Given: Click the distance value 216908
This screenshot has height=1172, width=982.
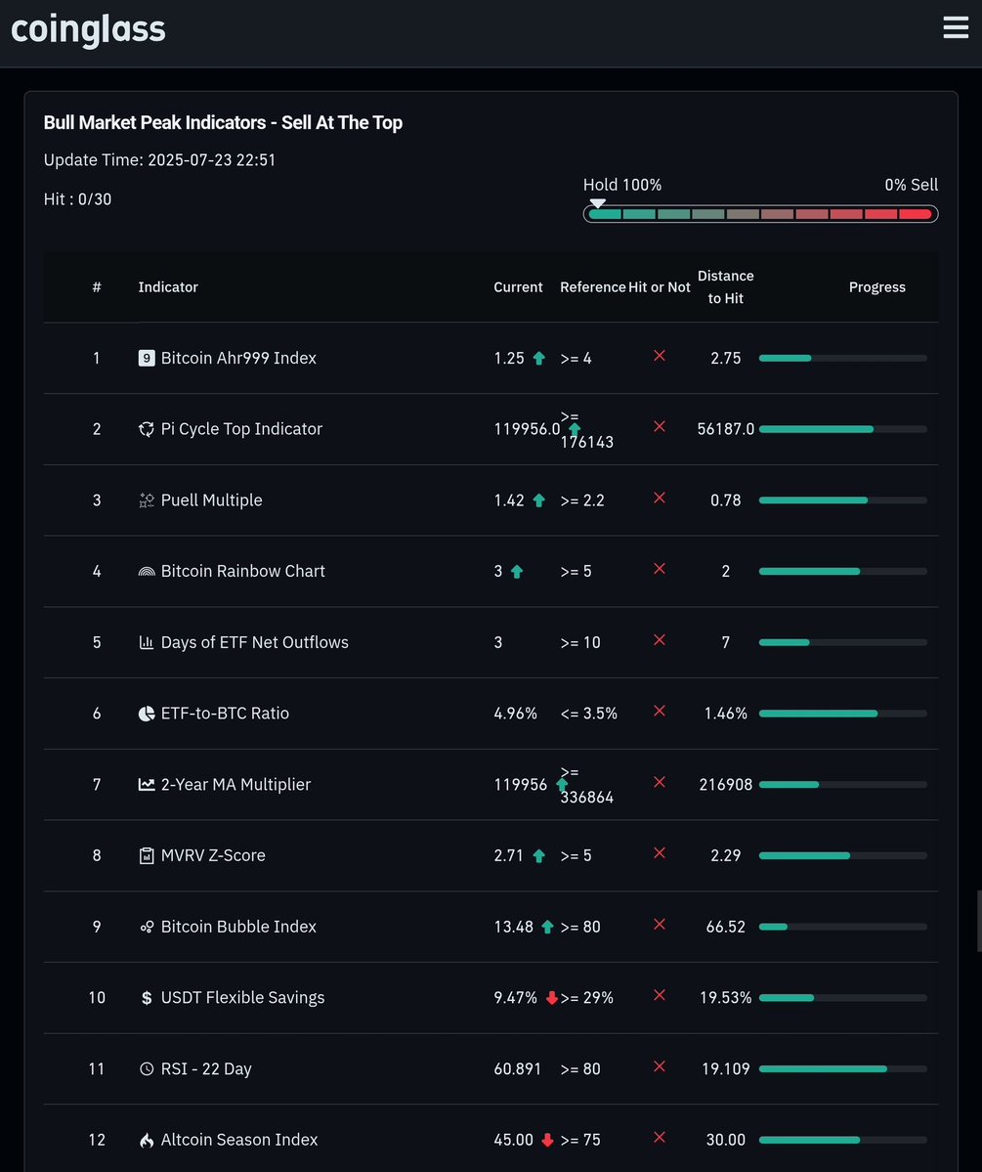Looking at the screenshot, I should click(x=726, y=784).
